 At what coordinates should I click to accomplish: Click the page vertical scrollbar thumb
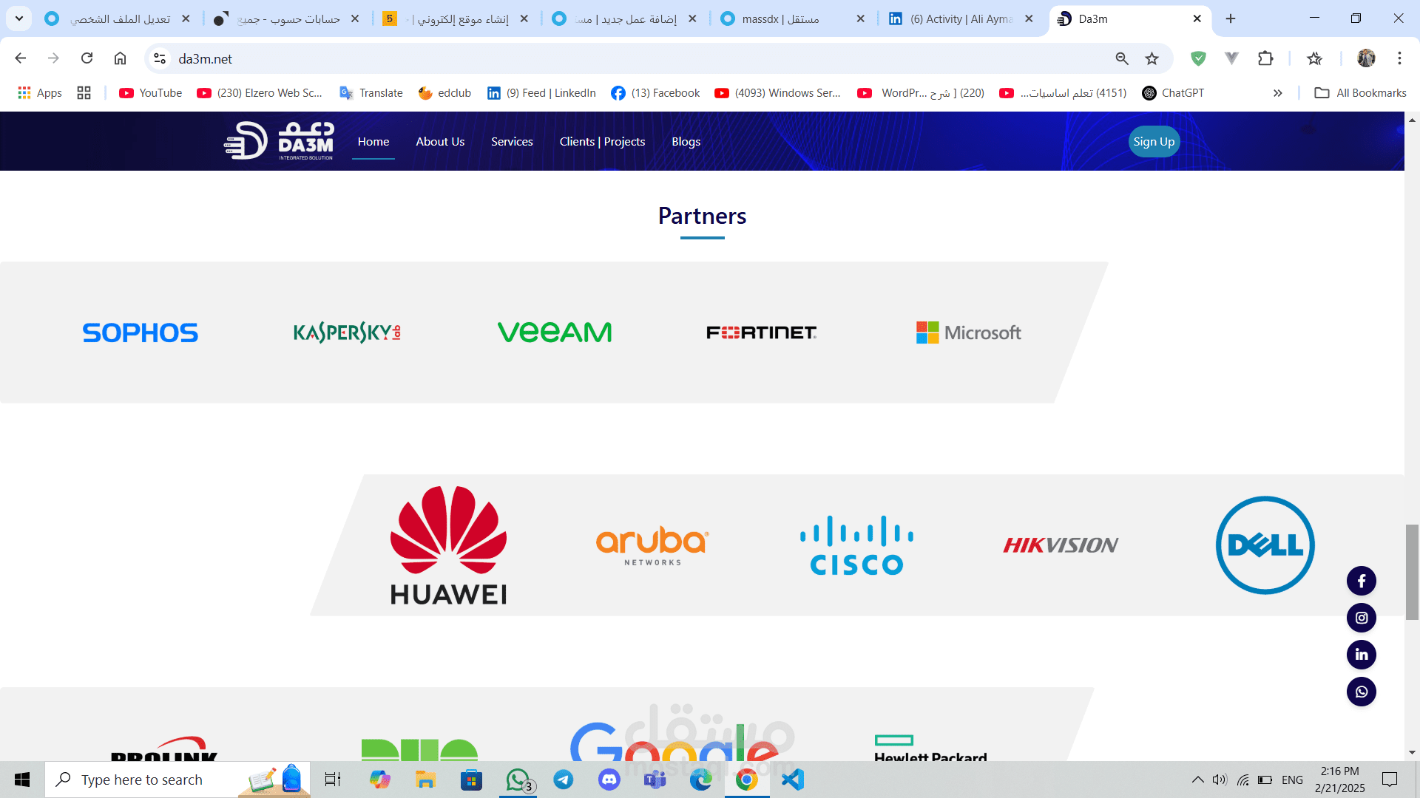tap(1412, 571)
